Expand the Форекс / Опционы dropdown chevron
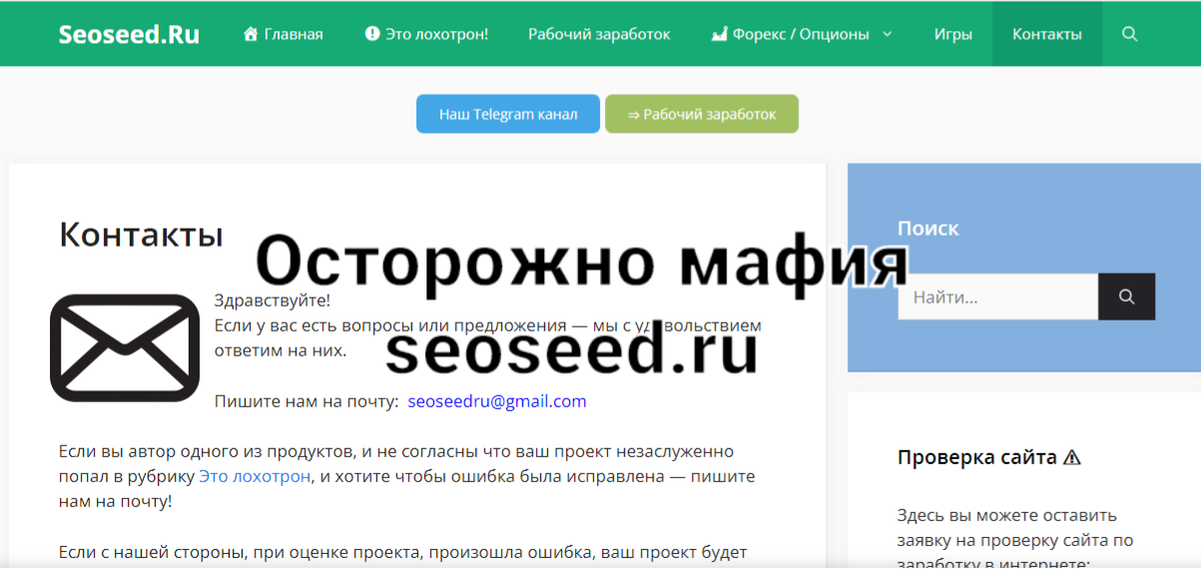Image resolution: width=1201 pixels, height=572 pixels. (x=887, y=34)
